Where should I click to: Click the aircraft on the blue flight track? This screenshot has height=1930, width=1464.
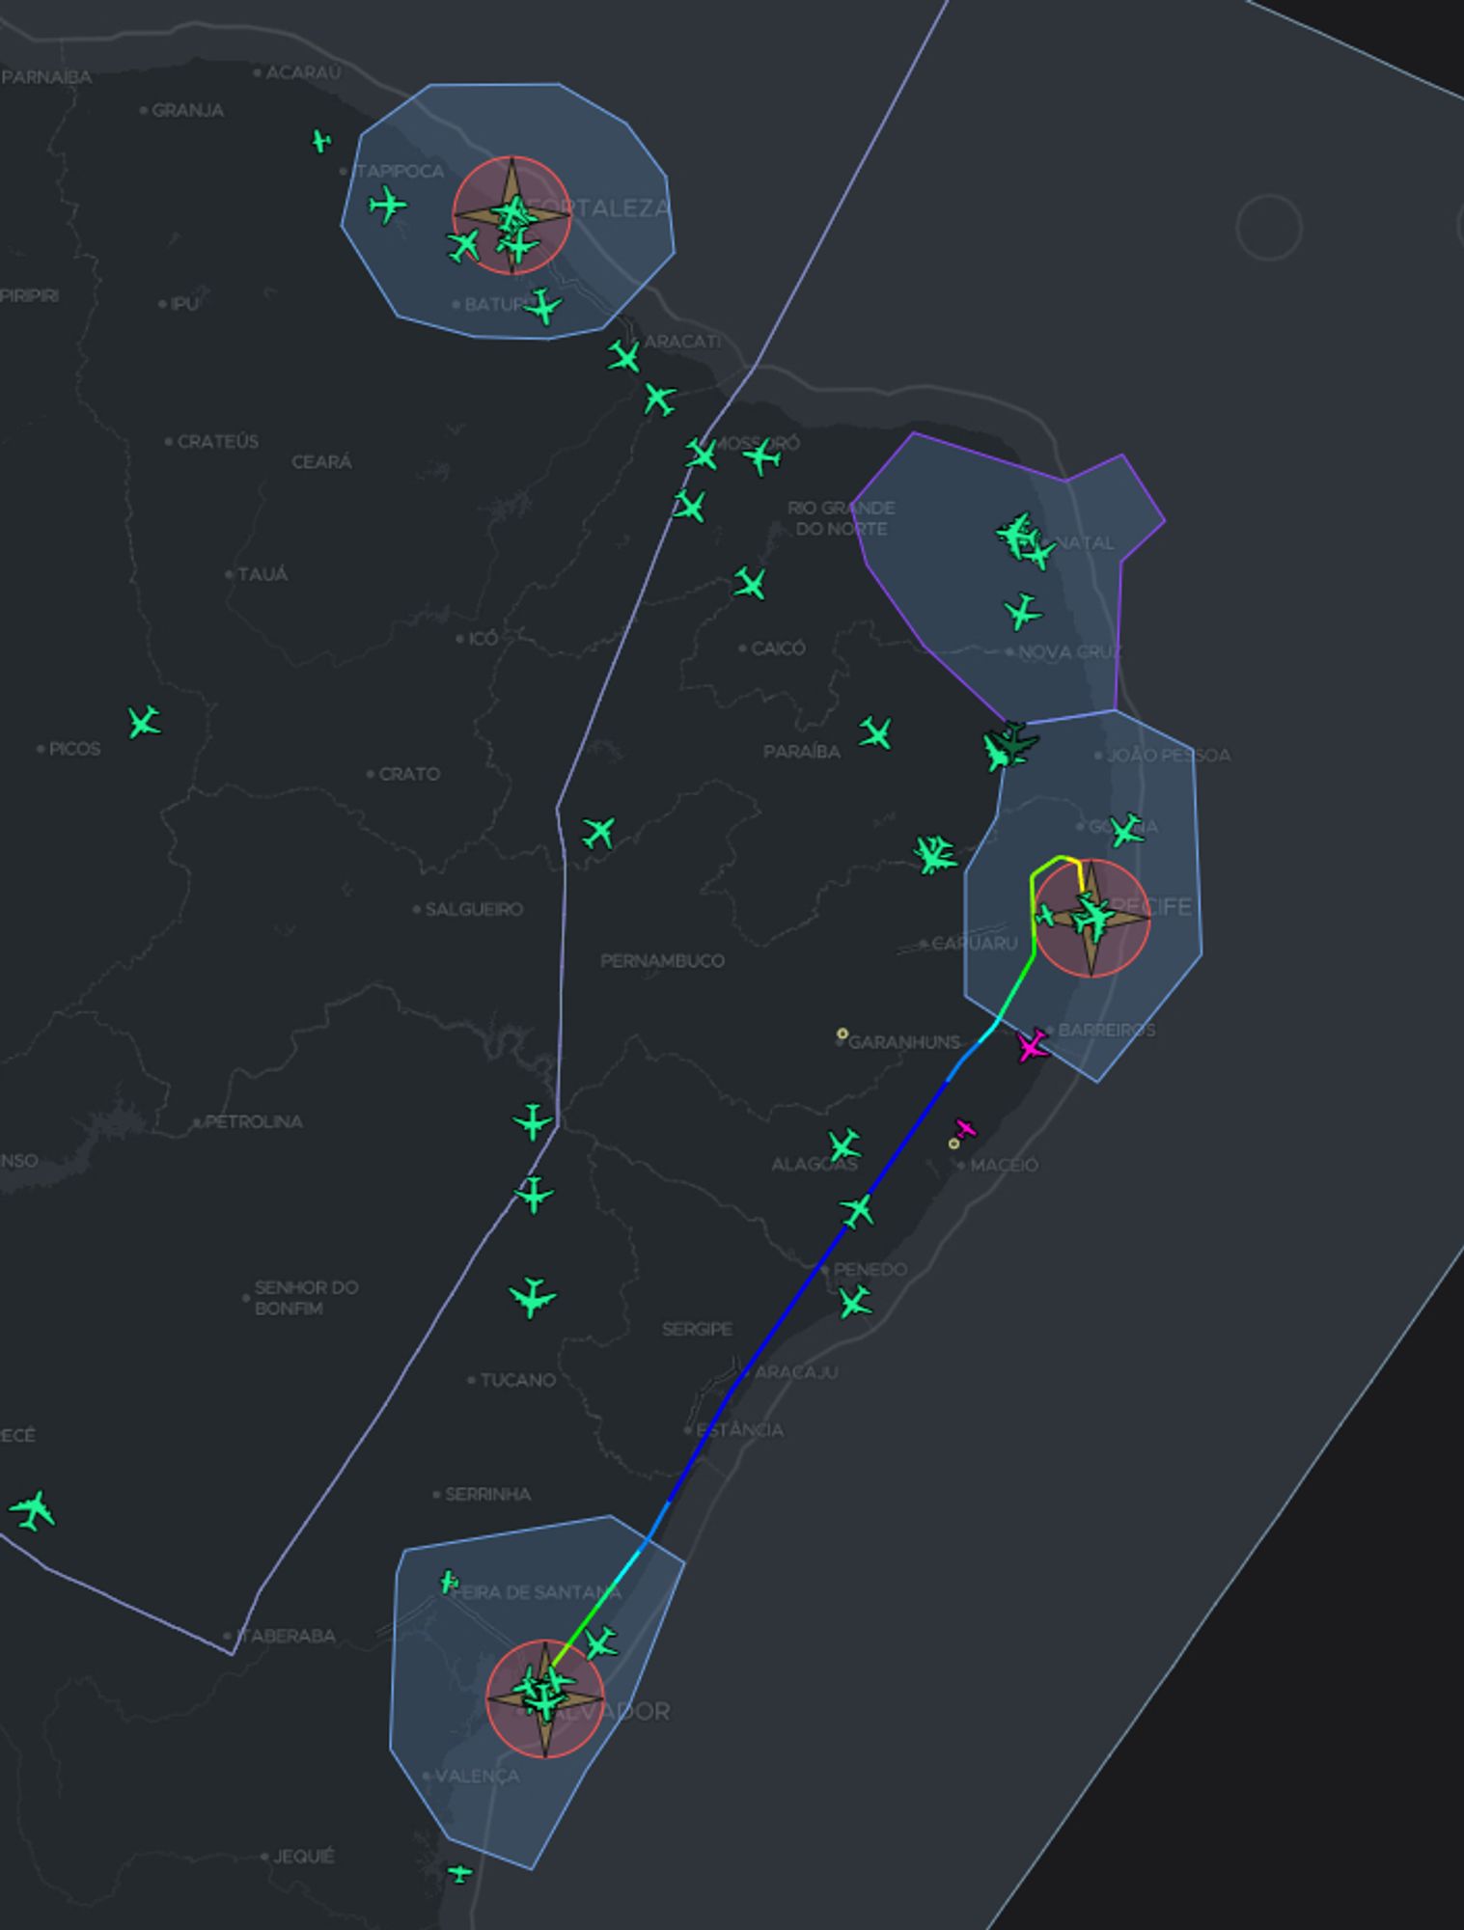(x=857, y=1210)
